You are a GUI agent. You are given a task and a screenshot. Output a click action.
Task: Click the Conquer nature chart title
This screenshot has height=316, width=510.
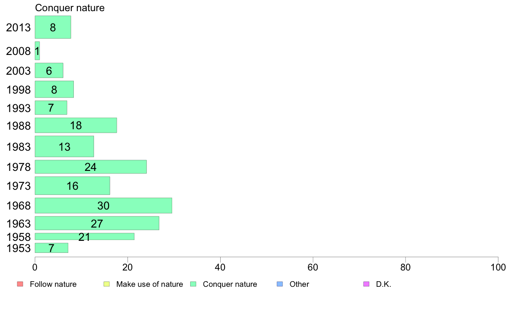(70, 8)
